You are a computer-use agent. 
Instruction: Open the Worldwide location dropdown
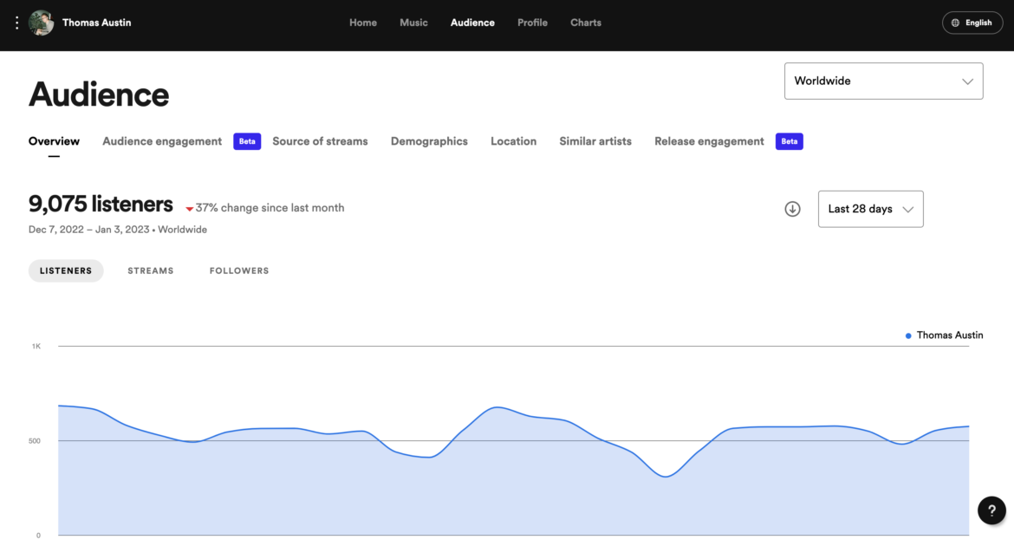883,81
